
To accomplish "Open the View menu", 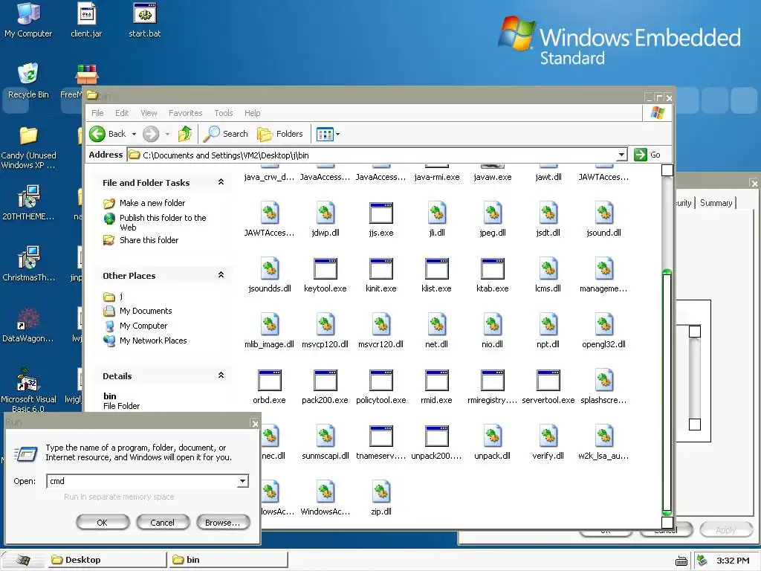I will 149,113.
